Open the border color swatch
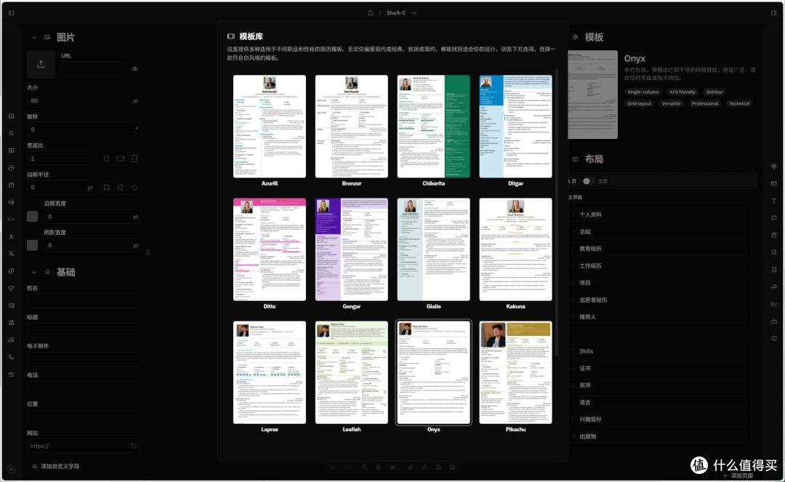 (x=33, y=216)
